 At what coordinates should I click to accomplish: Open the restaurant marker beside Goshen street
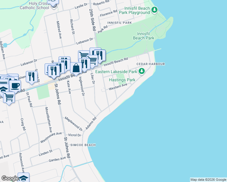[32, 77]
